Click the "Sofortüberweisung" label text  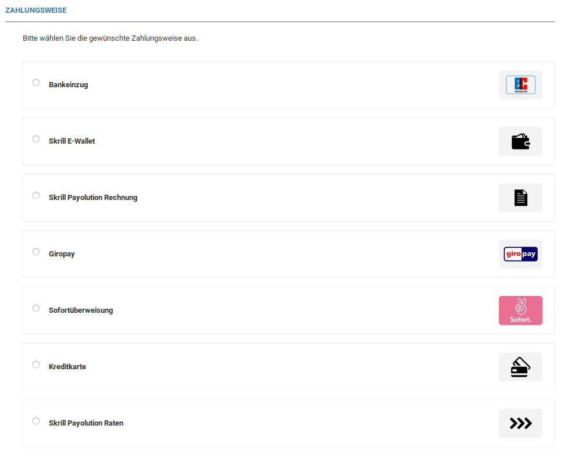(x=81, y=310)
